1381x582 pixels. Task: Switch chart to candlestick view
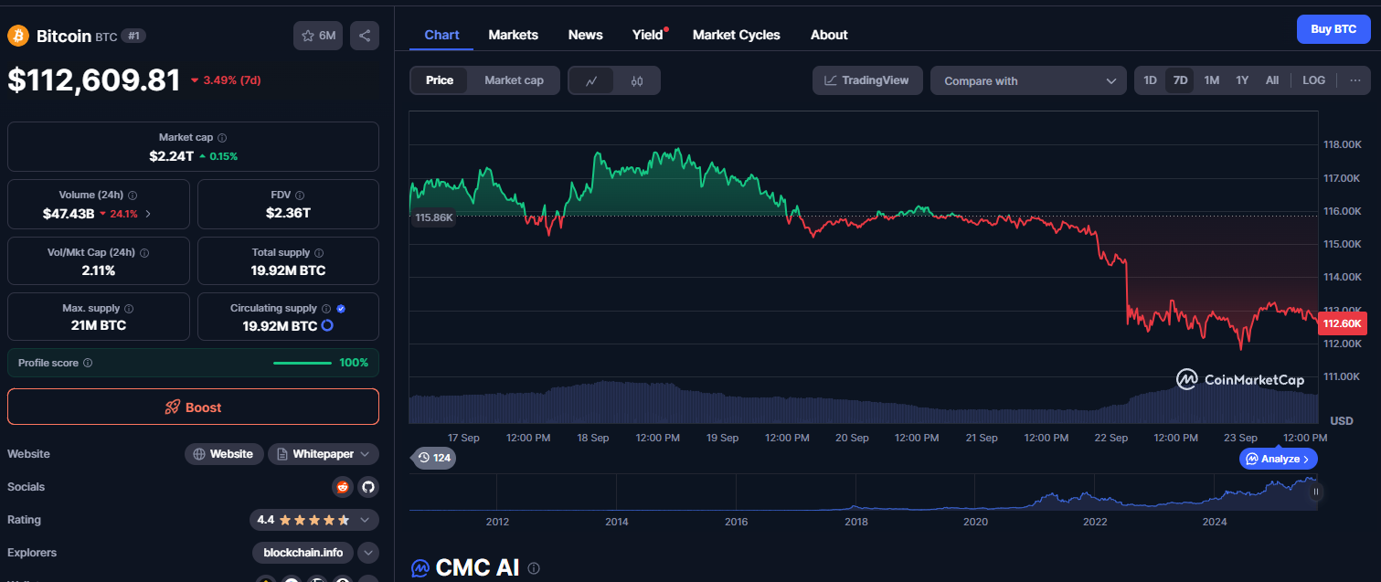[x=637, y=80]
